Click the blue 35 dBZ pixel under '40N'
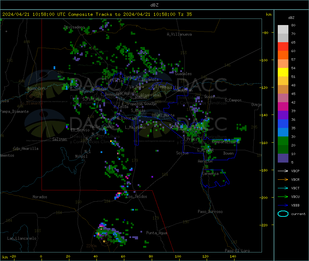This screenshot has height=261, width=309. tap(54, 68)
